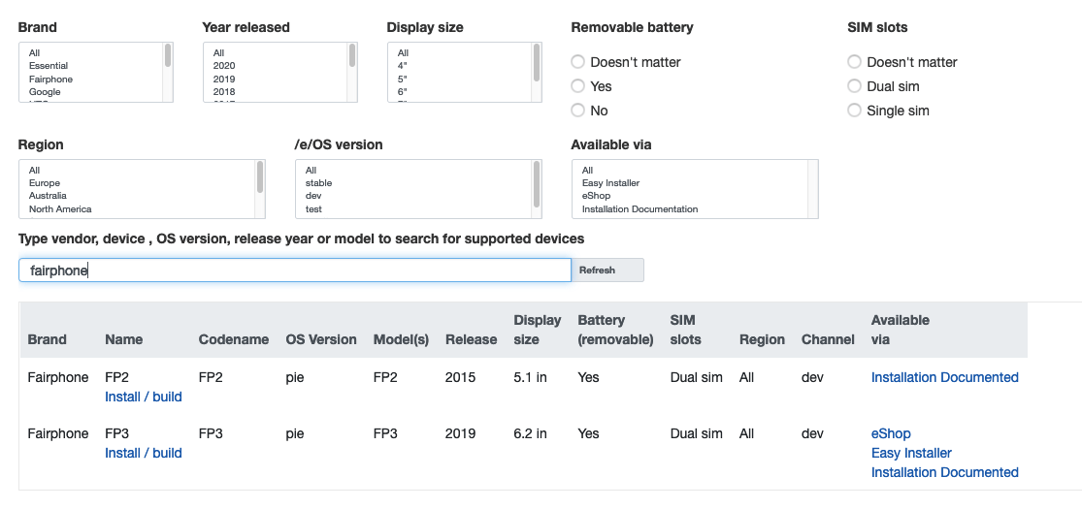Select All in Available via list
This screenshot has height=509, width=1082.
pyautogui.click(x=587, y=170)
